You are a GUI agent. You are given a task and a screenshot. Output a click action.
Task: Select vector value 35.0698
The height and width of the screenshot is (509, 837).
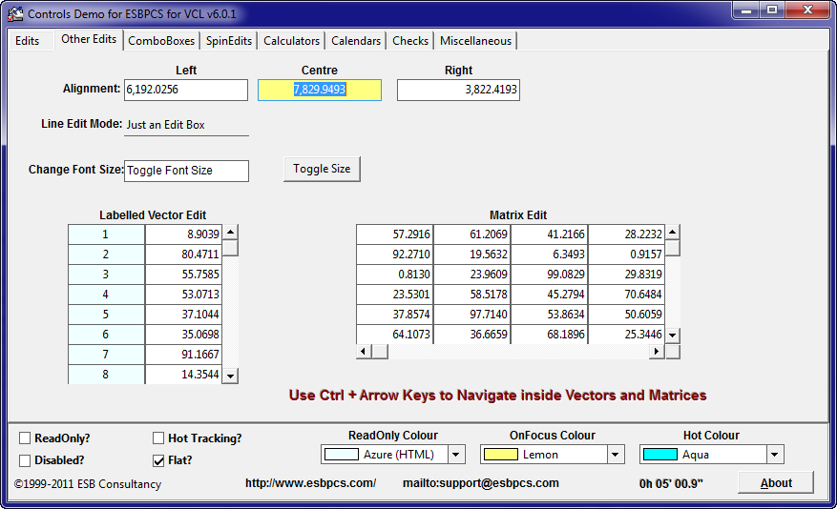point(183,335)
